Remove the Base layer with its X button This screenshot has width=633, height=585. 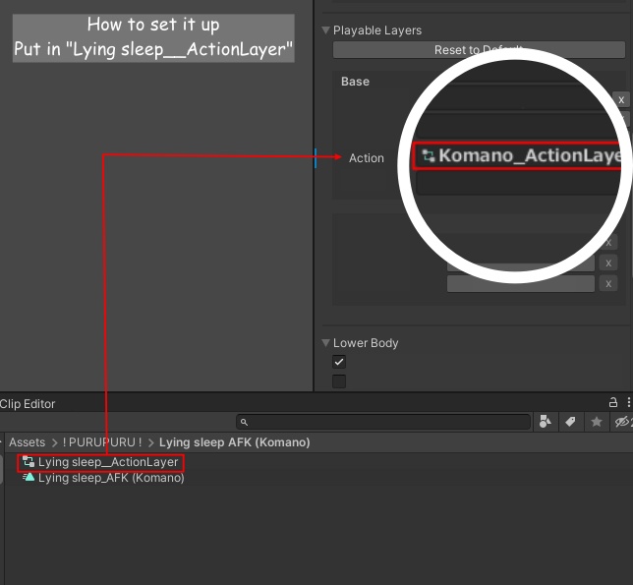pyautogui.click(x=621, y=99)
